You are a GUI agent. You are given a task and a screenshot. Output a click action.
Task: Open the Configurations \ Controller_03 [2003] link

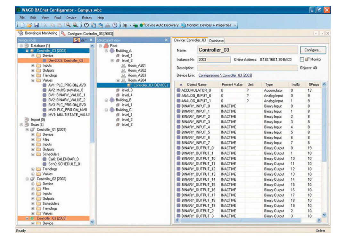click(225, 75)
